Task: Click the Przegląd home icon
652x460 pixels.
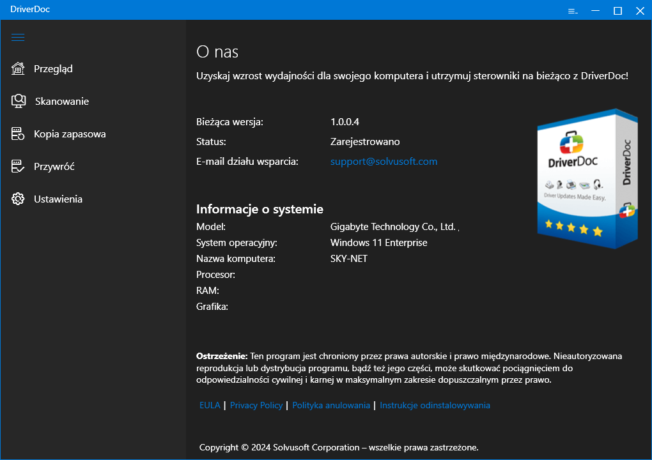Action: point(18,68)
